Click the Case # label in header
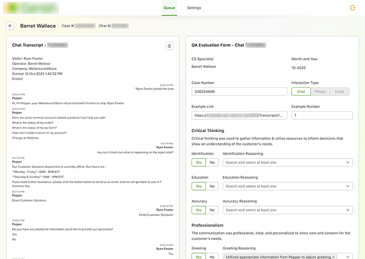365x259 pixels. pyautogui.click(x=67, y=26)
